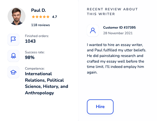Viewport: 157px width, 121px height.
Task: Open Paul D.'s profile photo
Action: click(x=17, y=16)
